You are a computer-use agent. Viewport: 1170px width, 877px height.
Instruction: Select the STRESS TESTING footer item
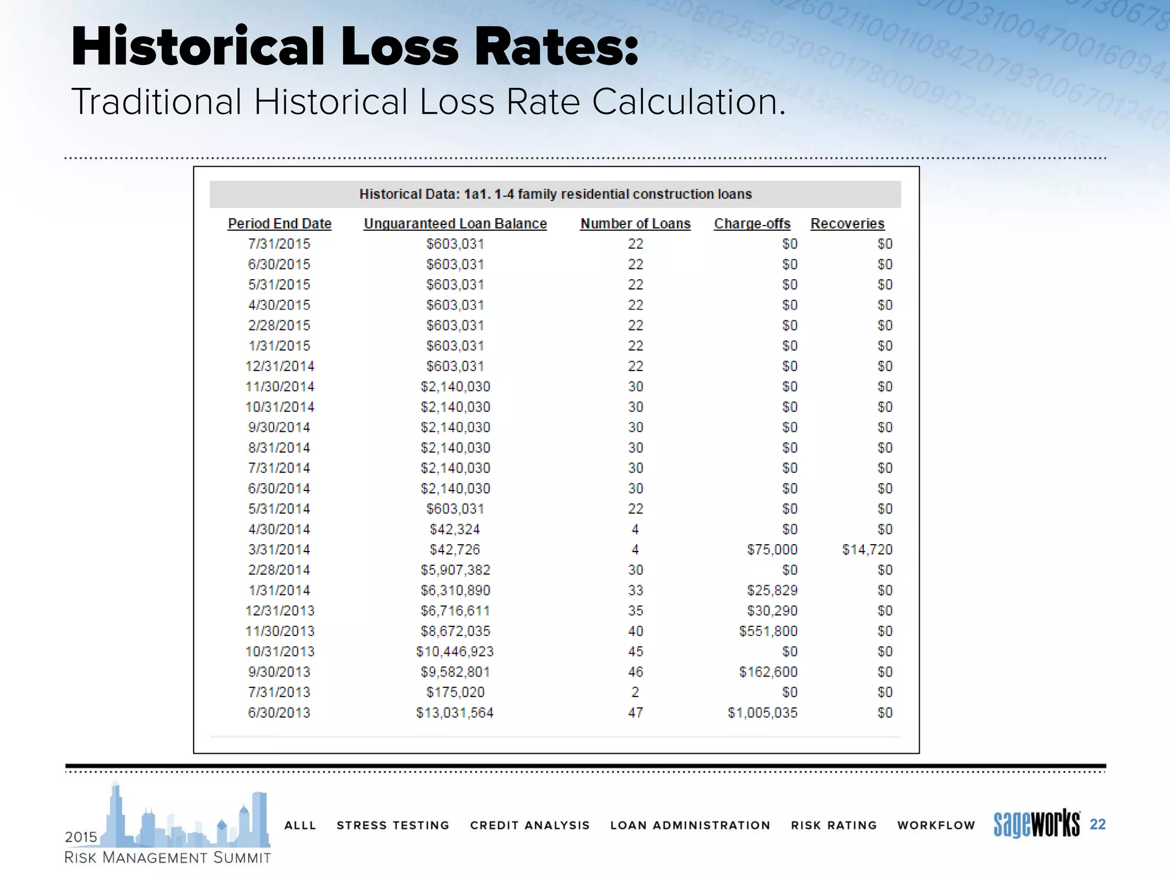point(393,825)
